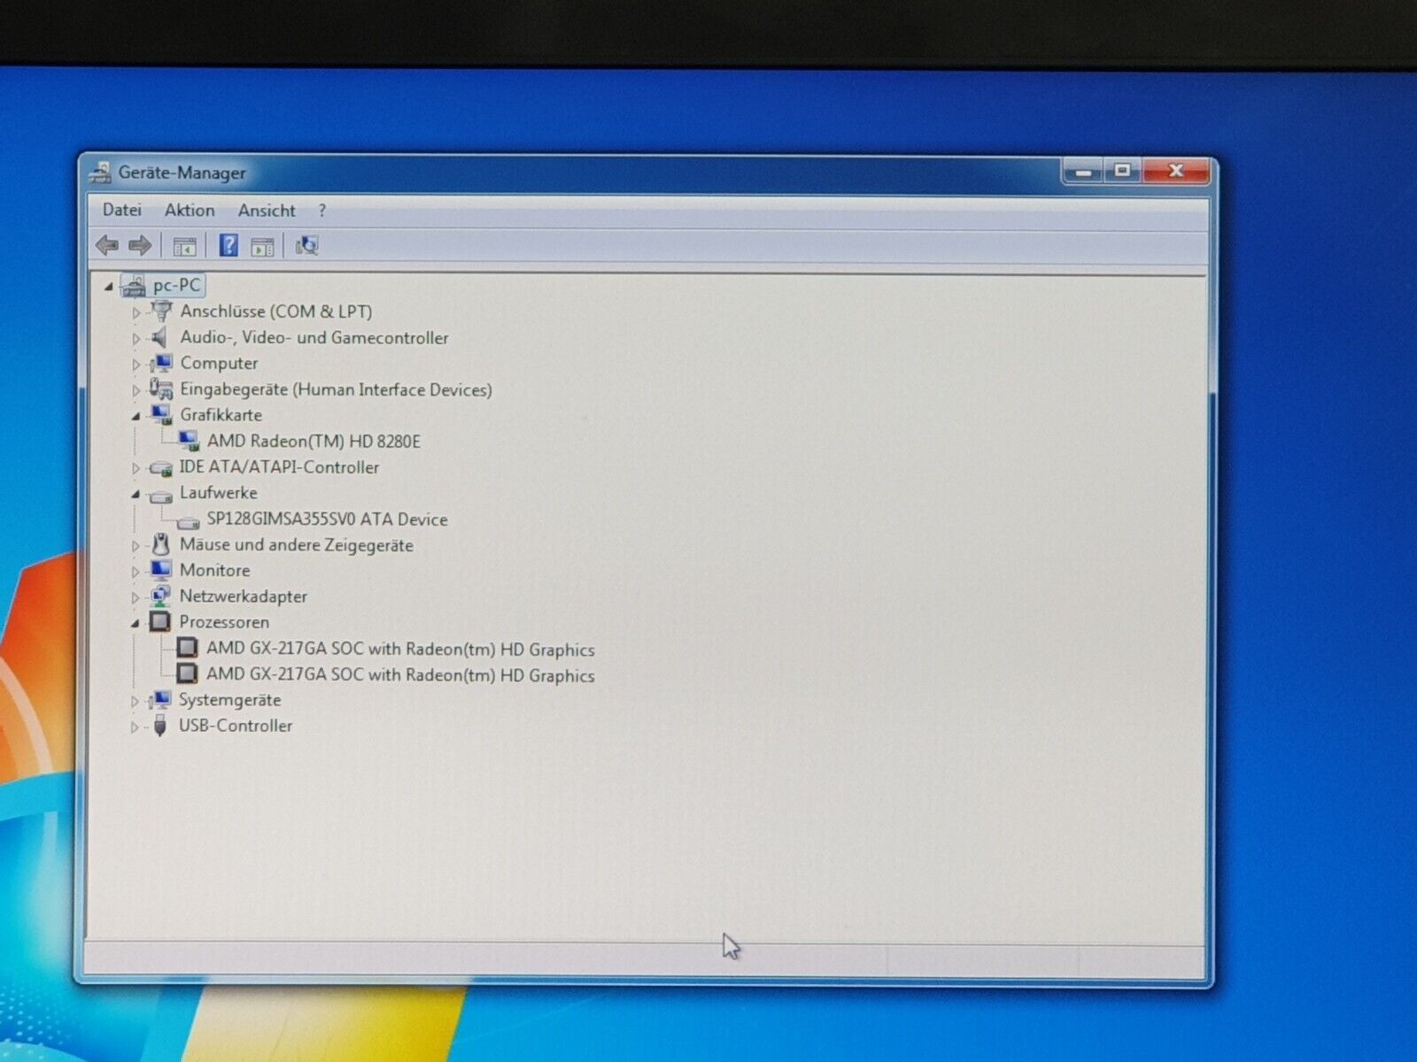Screen dimensions: 1417x1062
Task: Scan for hardware changes toolbar icon
Action: tap(306, 245)
